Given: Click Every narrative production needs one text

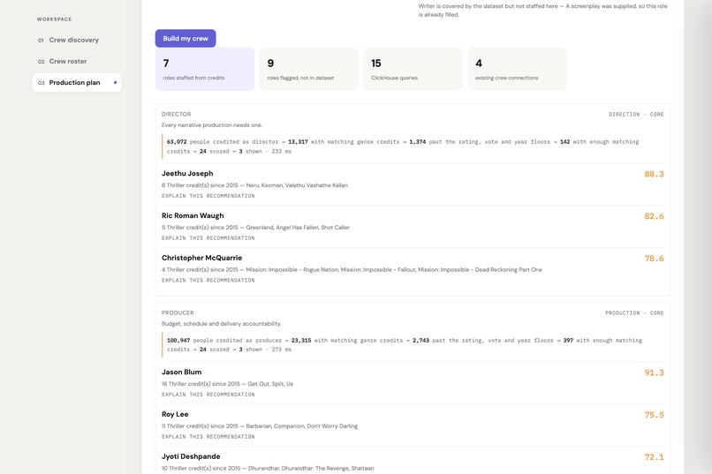Looking at the screenshot, I should tap(212, 125).
